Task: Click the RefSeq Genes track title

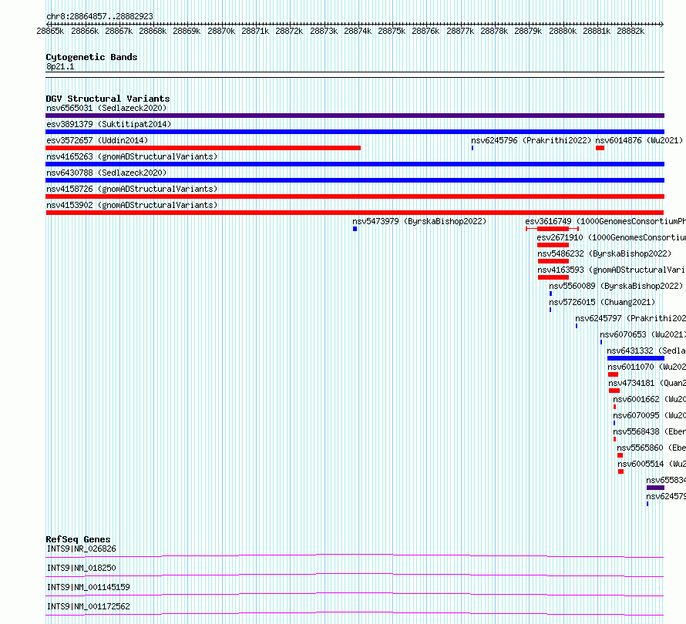Action: tap(78, 539)
